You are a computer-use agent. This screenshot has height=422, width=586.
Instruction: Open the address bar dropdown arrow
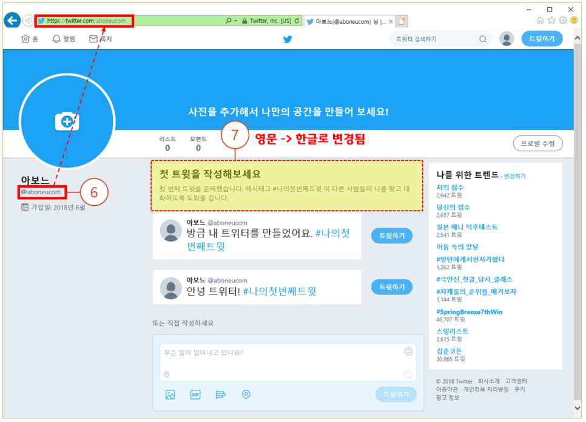[236, 21]
